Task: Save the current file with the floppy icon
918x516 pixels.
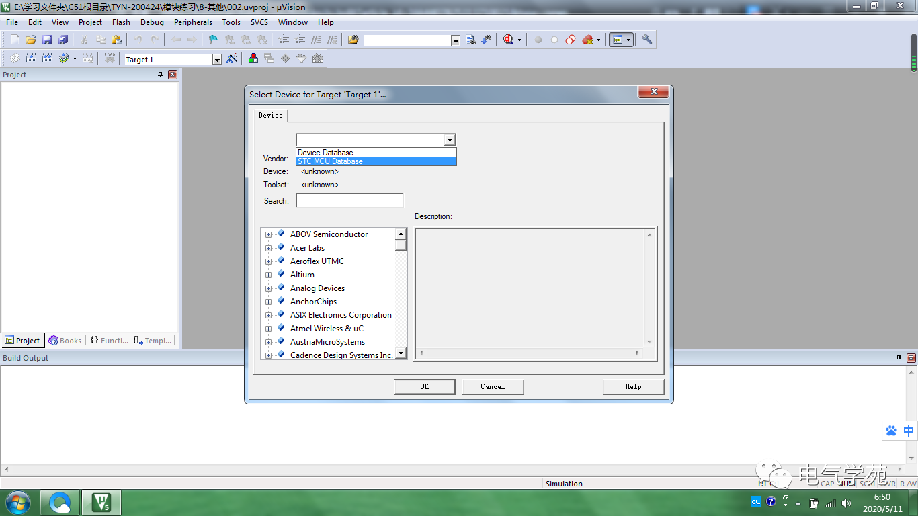Action: [47, 40]
